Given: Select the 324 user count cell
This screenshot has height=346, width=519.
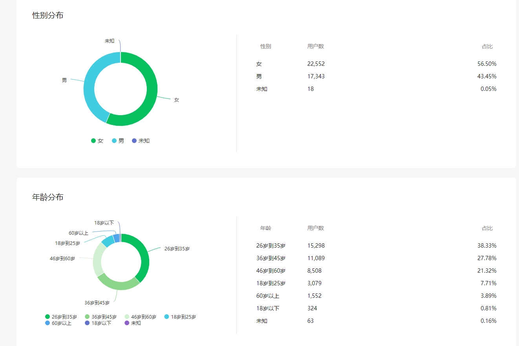Looking at the screenshot, I should [x=312, y=308].
